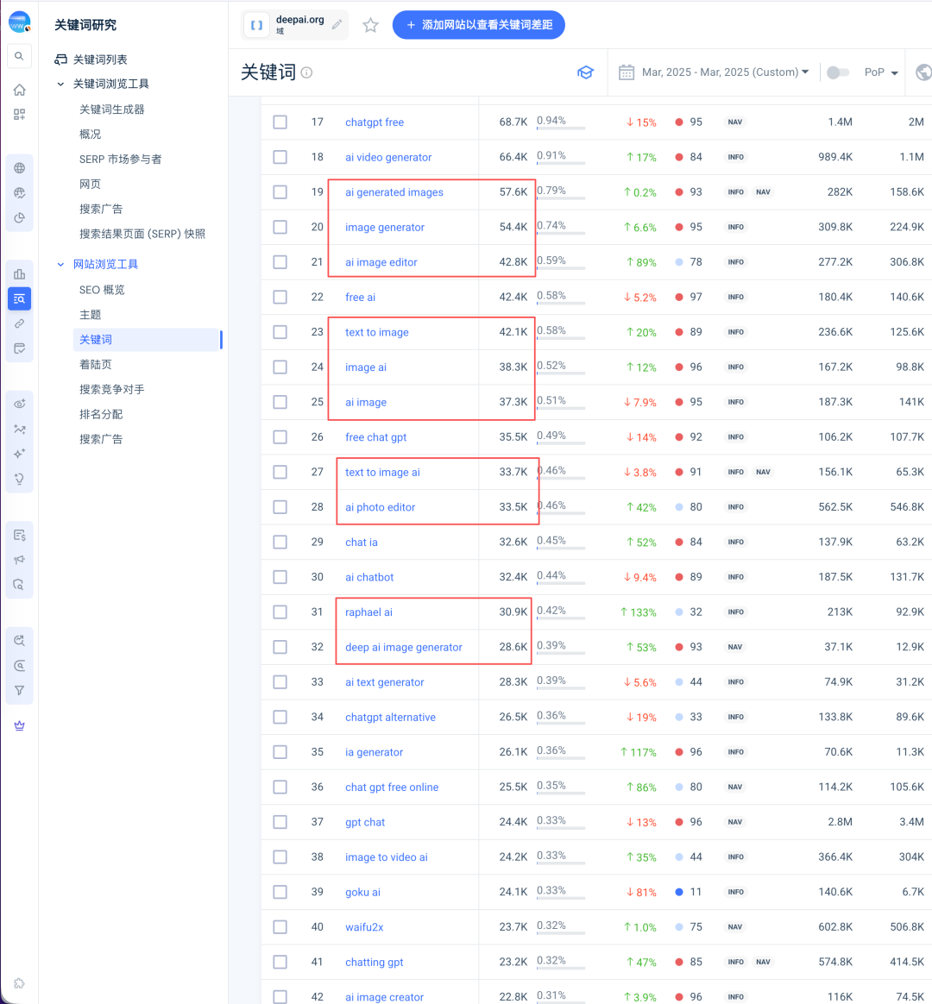932x1004 pixels.
Task: Click the puzzle piece extension icon
Action: [19, 983]
